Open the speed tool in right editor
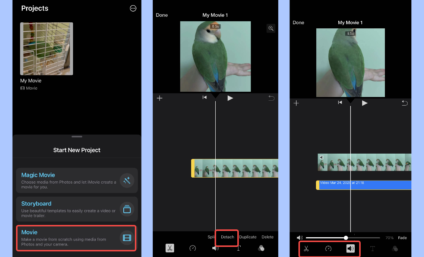Image resolution: width=424 pixels, height=257 pixels. (x=328, y=248)
